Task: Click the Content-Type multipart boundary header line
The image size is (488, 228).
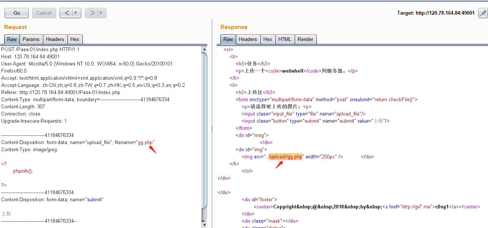Action: (x=85, y=99)
